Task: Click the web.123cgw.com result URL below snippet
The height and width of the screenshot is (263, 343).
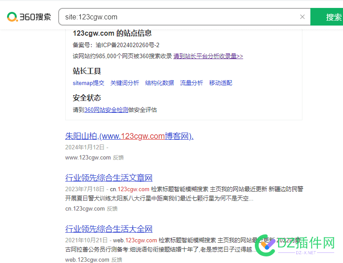Action: click(87, 260)
